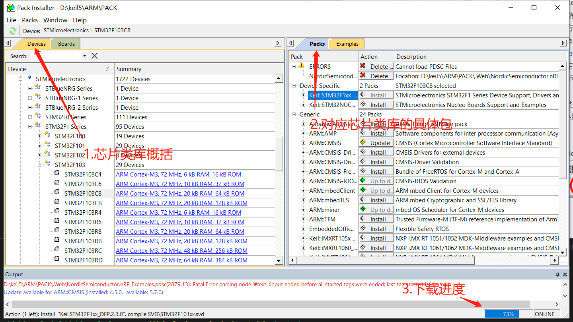Collapse the STM32F1 Series node

point(30,126)
